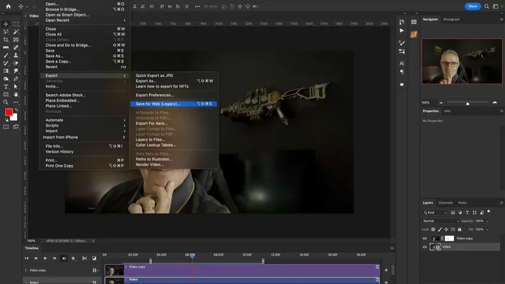This screenshot has height=284, width=505.
Task: Switch to the Histogram tab
Action: (x=451, y=19)
